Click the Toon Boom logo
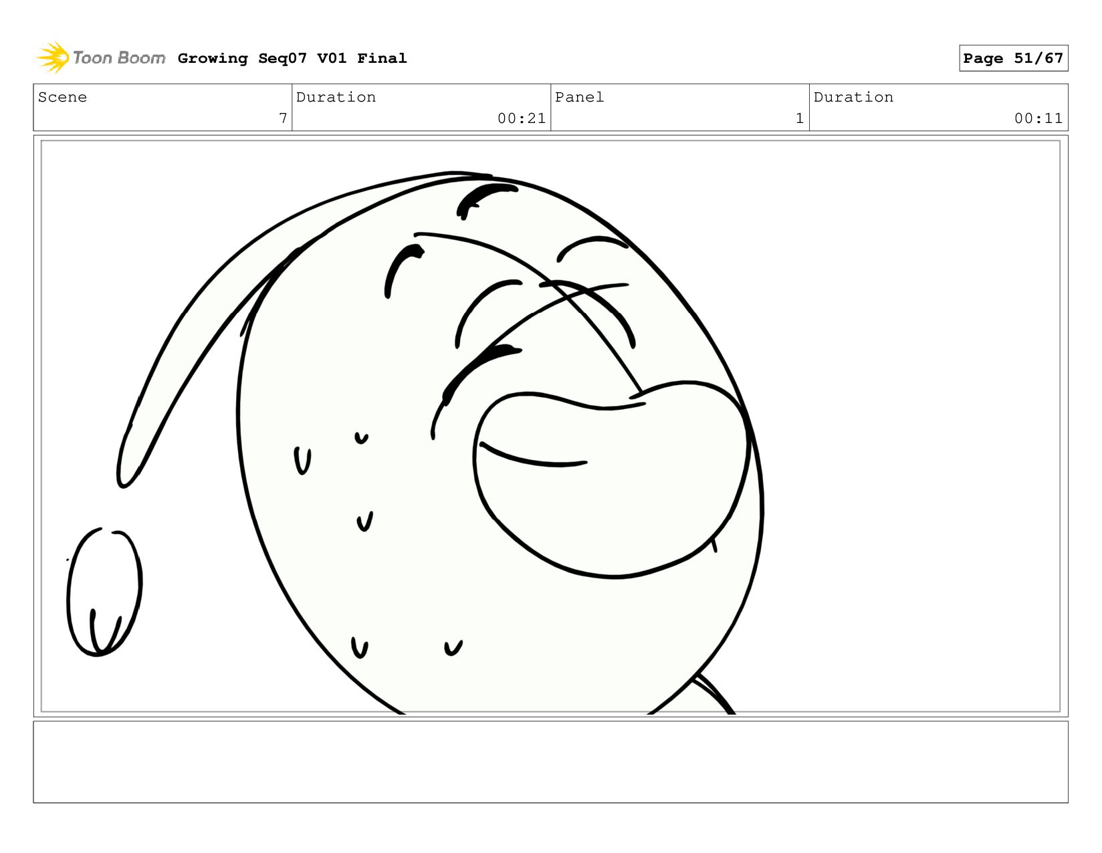This screenshot has width=1102, height=853. coord(100,57)
